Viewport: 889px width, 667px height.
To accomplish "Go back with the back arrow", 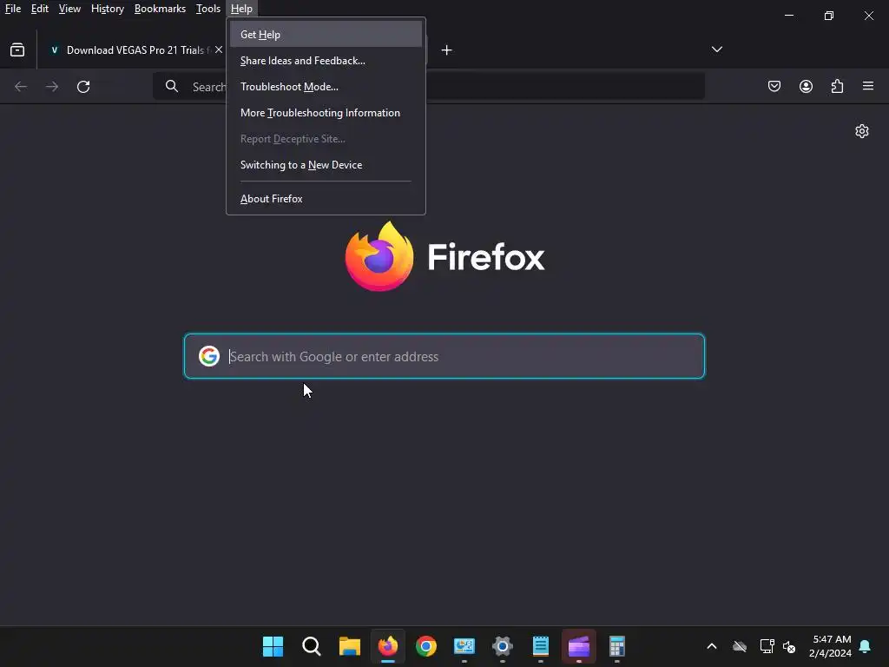I will [21, 87].
